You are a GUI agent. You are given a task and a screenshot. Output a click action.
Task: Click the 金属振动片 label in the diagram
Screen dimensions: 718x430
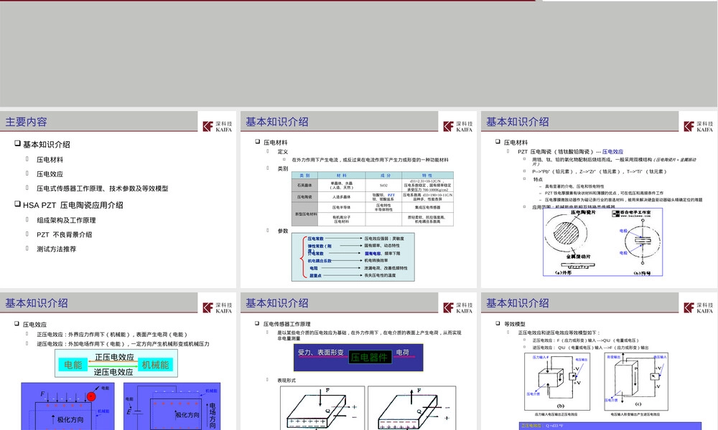(578, 257)
